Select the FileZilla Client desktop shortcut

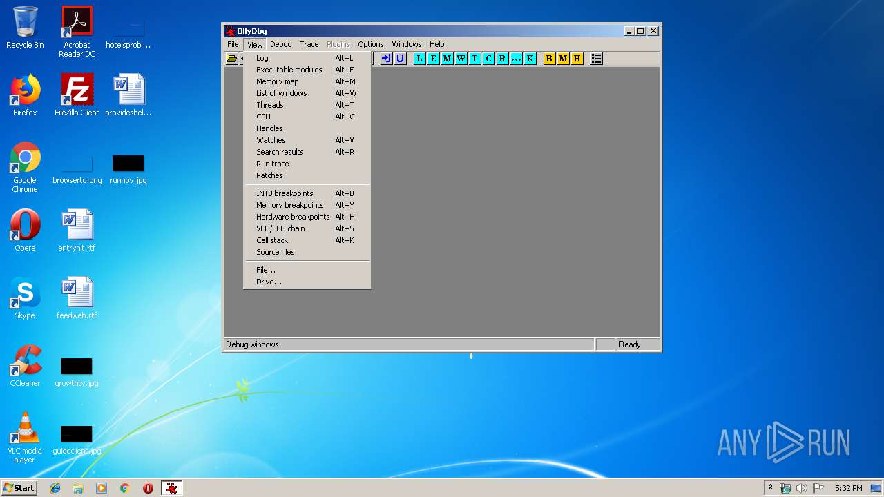point(77,95)
